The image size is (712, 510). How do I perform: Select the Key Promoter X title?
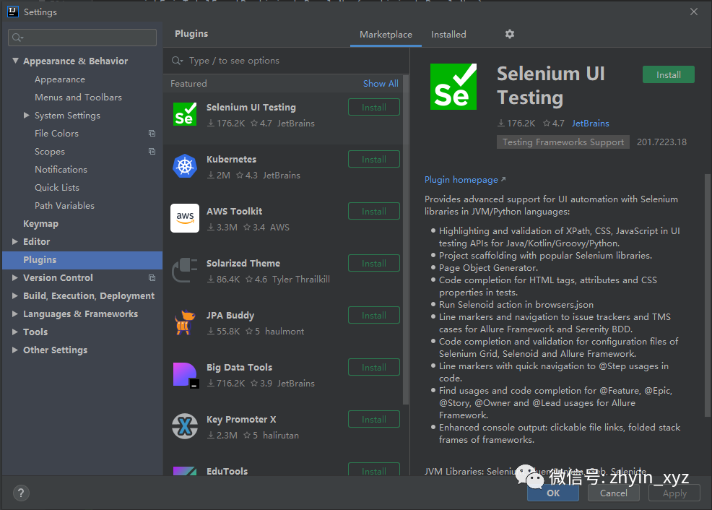click(x=241, y=419)
